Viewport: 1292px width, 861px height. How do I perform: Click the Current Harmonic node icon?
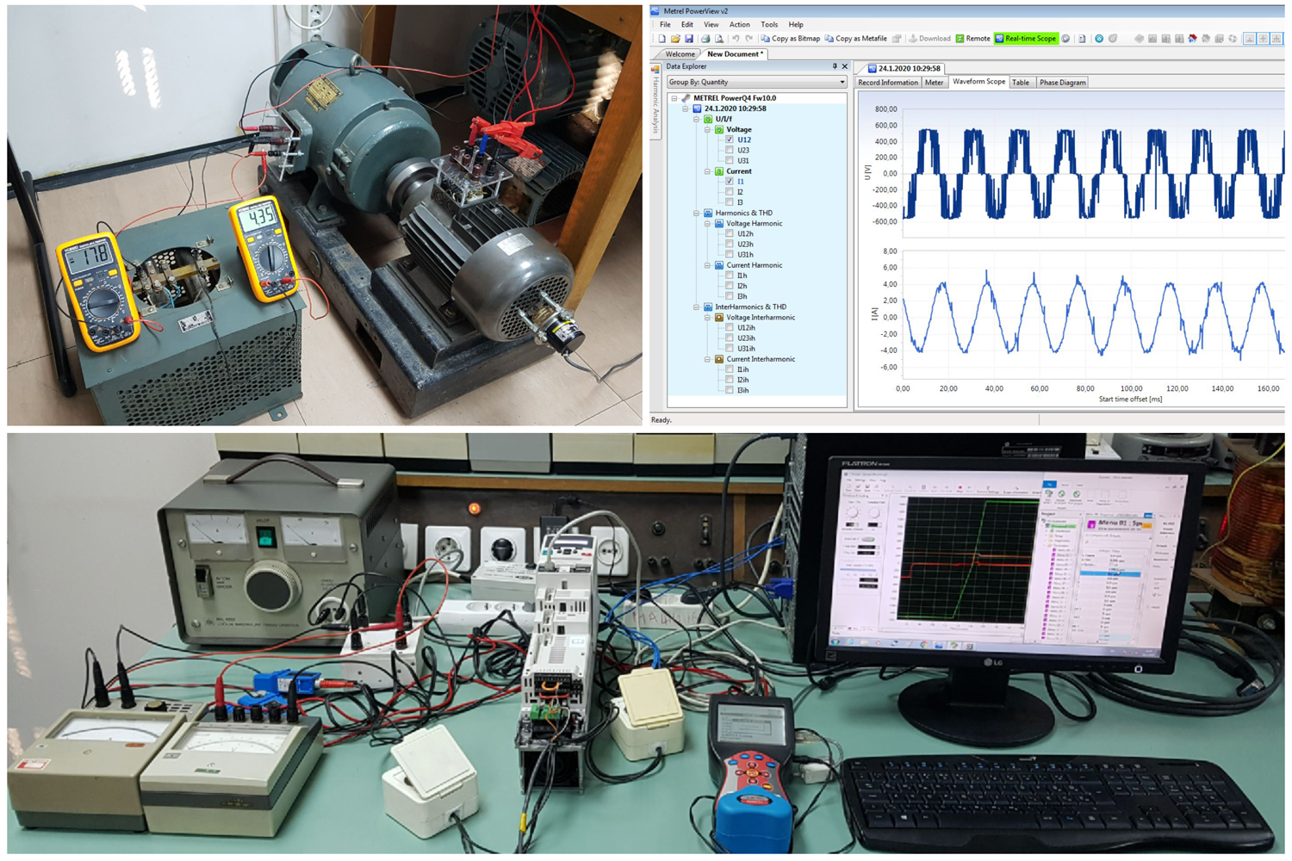(719, 265)
